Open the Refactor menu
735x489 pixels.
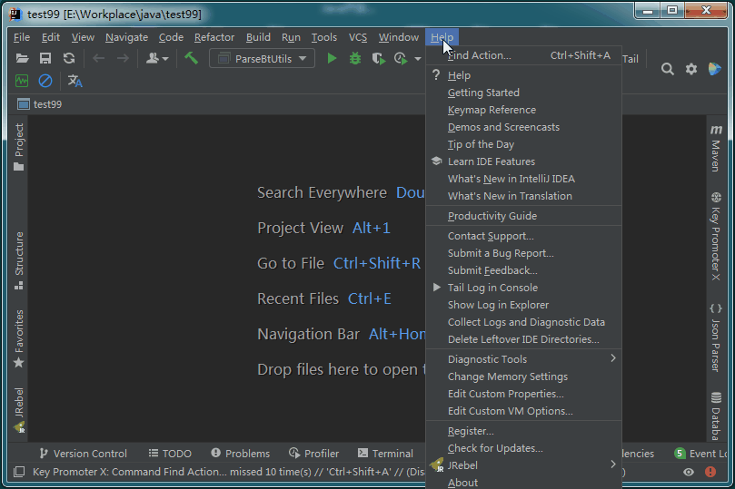[214, 37]
